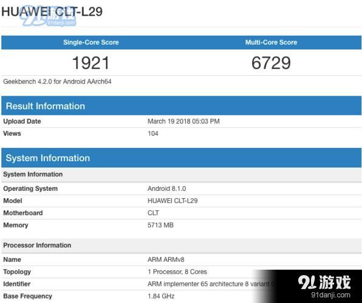Click the HUAWEI CLT-L29 page title
The width and height of the screenshot is (362, 303).
[x=52, y=12]
